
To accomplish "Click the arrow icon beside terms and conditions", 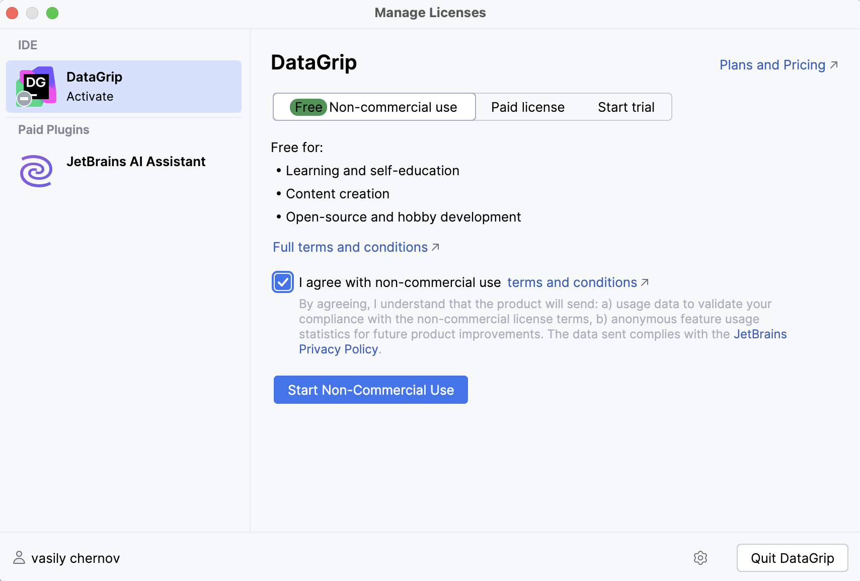I will (x=645, y=282).
